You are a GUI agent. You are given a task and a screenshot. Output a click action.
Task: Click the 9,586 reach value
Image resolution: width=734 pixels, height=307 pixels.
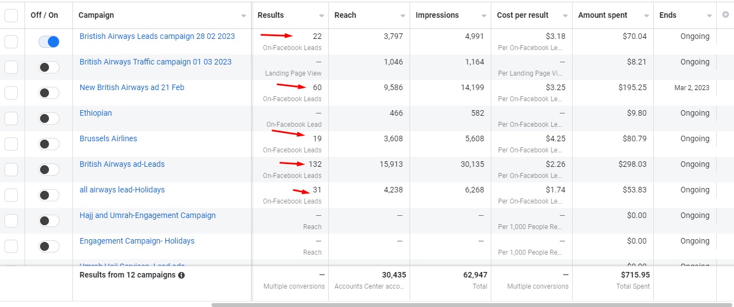pos(392,87)
